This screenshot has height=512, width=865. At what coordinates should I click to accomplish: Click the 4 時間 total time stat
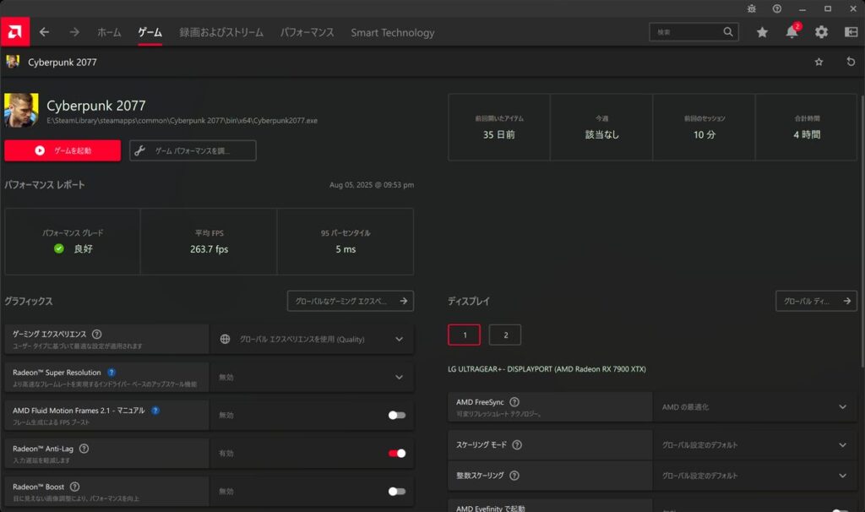click(x=807, y=134)
